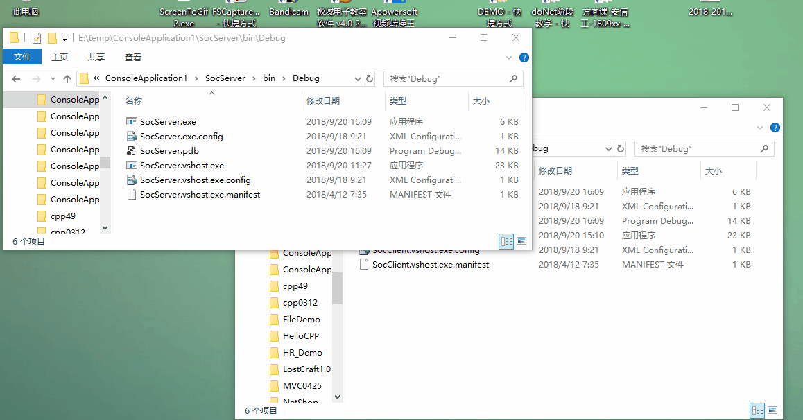Select the SocServer.pdb file icon
The width and height of the screenshot is (803, 420).
click(132, 151)
